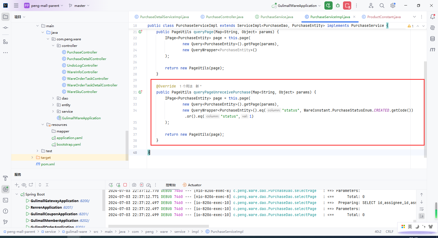Open the master branch dropdown
The width and height of the screenshot is (438, 238).
pyautogui.click(x=79, y=5)
